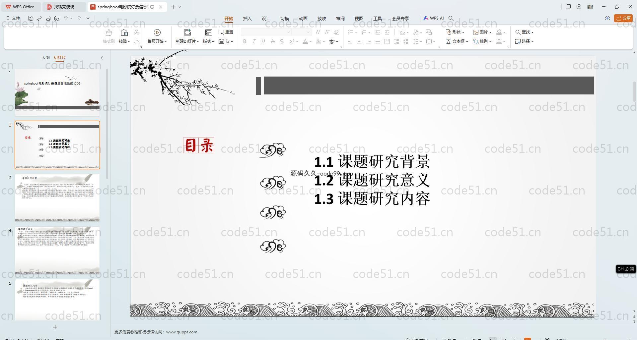Click the WPS AI button
Image resolution: width=637 pixels, height=340 pixels.
click(x=434, y=18)
